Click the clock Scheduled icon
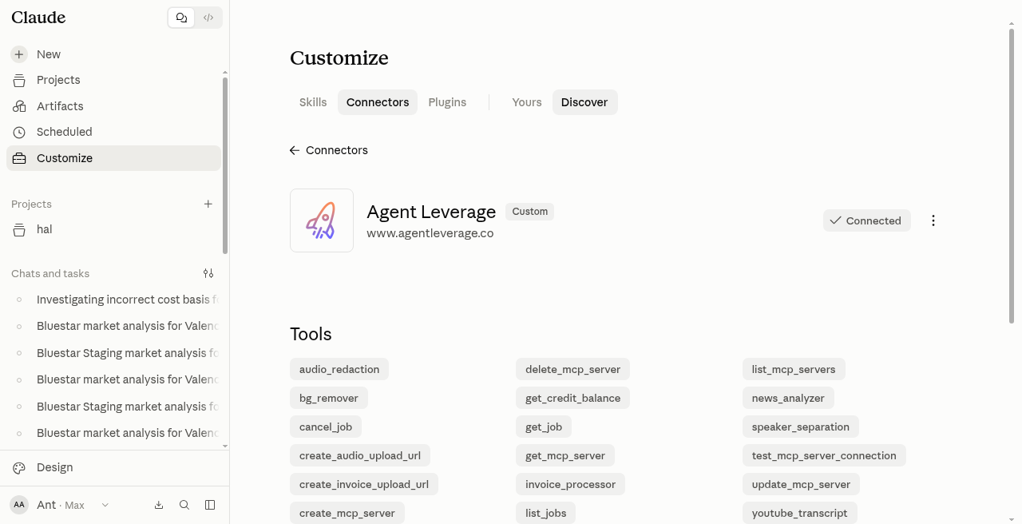This screenshot has width=1022, height=524. (19, 132)
